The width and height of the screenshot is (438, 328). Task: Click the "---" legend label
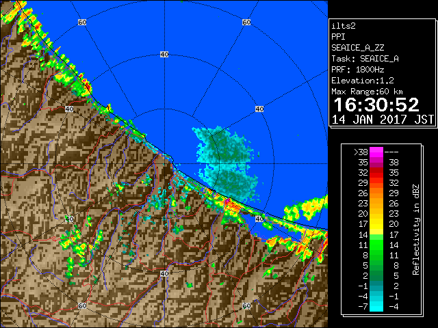(x=391, y=152)
